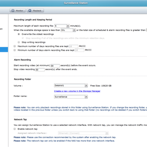Open maximum recording length dropdown
The image size is (147, 147).
pyautogui.click(x=68, y=26)
